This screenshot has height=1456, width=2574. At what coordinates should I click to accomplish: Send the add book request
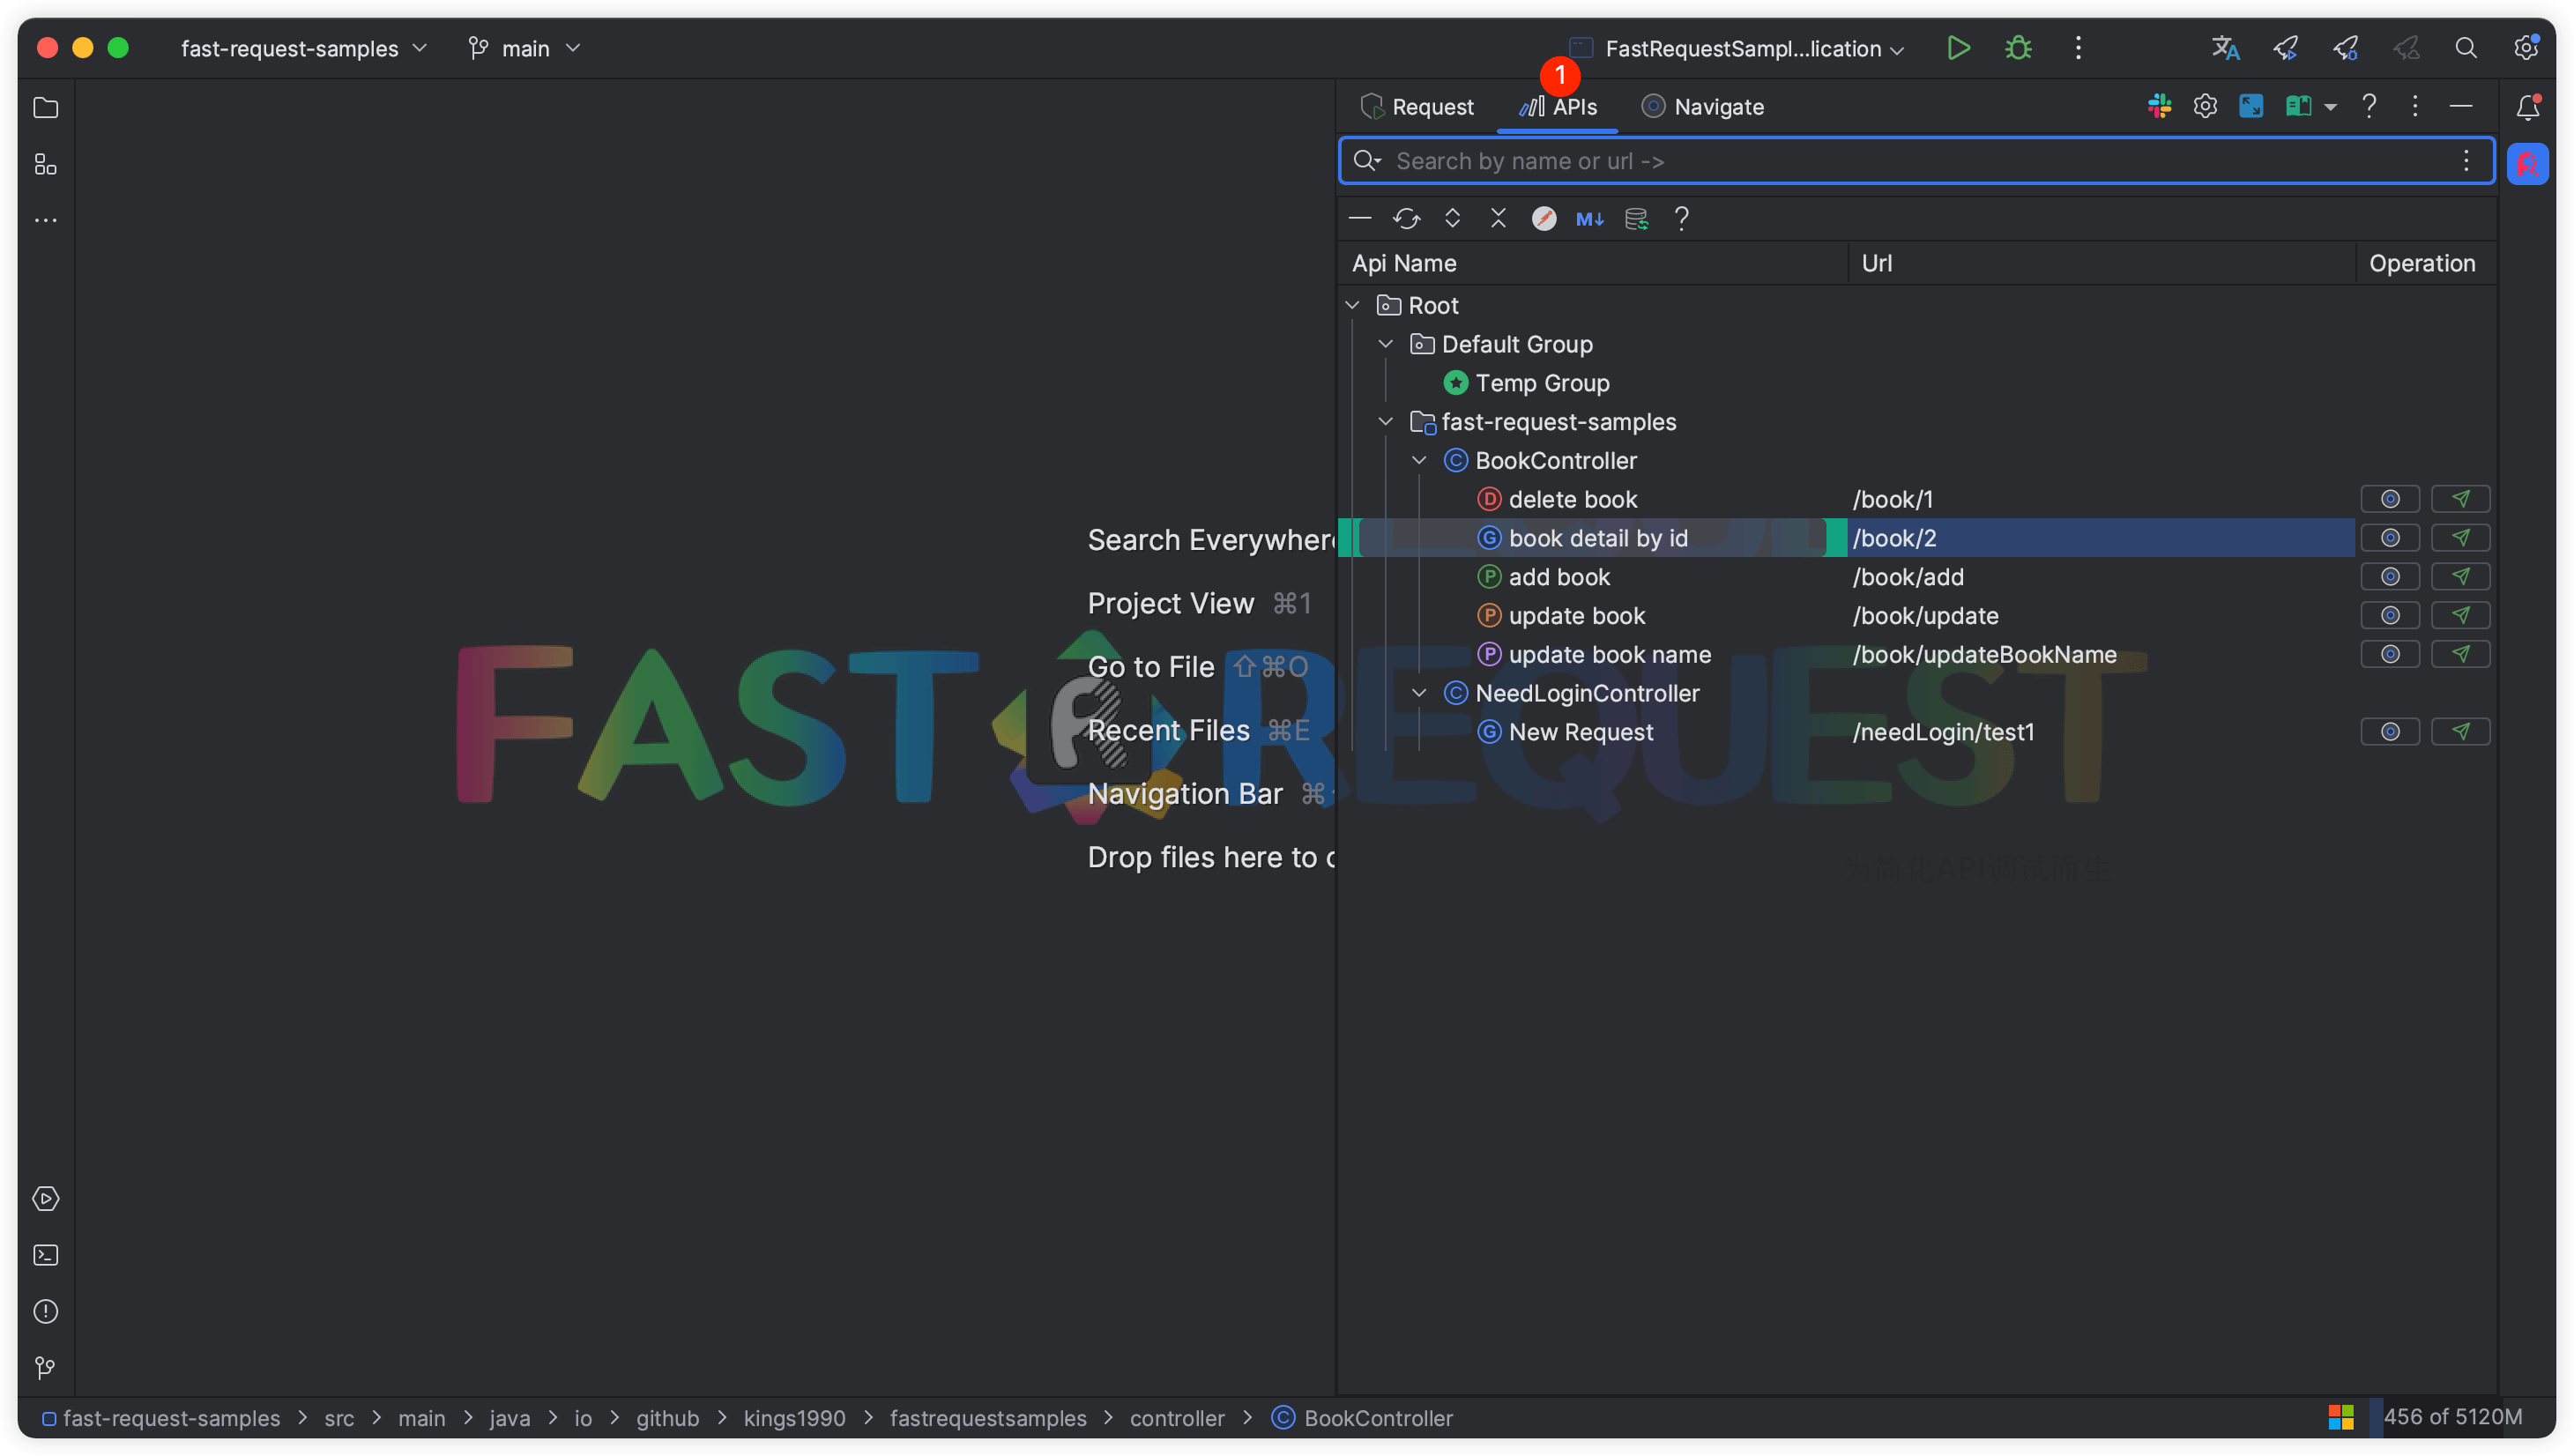(x=2460, y=577)
